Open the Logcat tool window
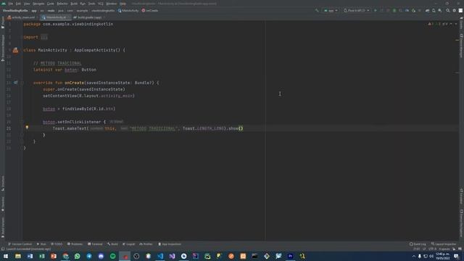This screenshot has height=261, width=464. 129,244
